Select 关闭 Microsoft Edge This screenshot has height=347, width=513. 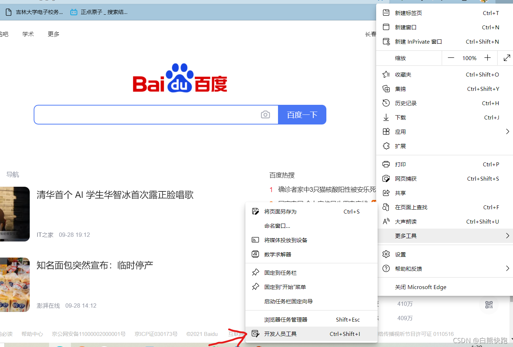[445, 287]
